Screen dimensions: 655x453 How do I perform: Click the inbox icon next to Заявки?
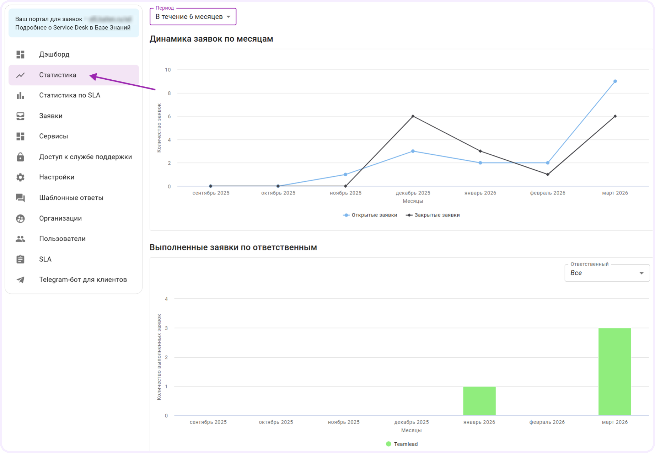20,116
